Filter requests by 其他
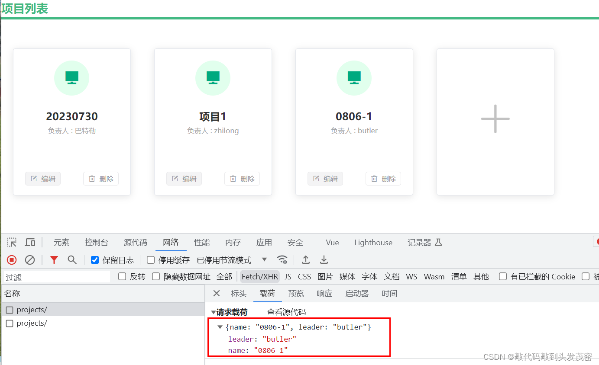The width and height of the screenshot is (599, 365). (481, 276)
